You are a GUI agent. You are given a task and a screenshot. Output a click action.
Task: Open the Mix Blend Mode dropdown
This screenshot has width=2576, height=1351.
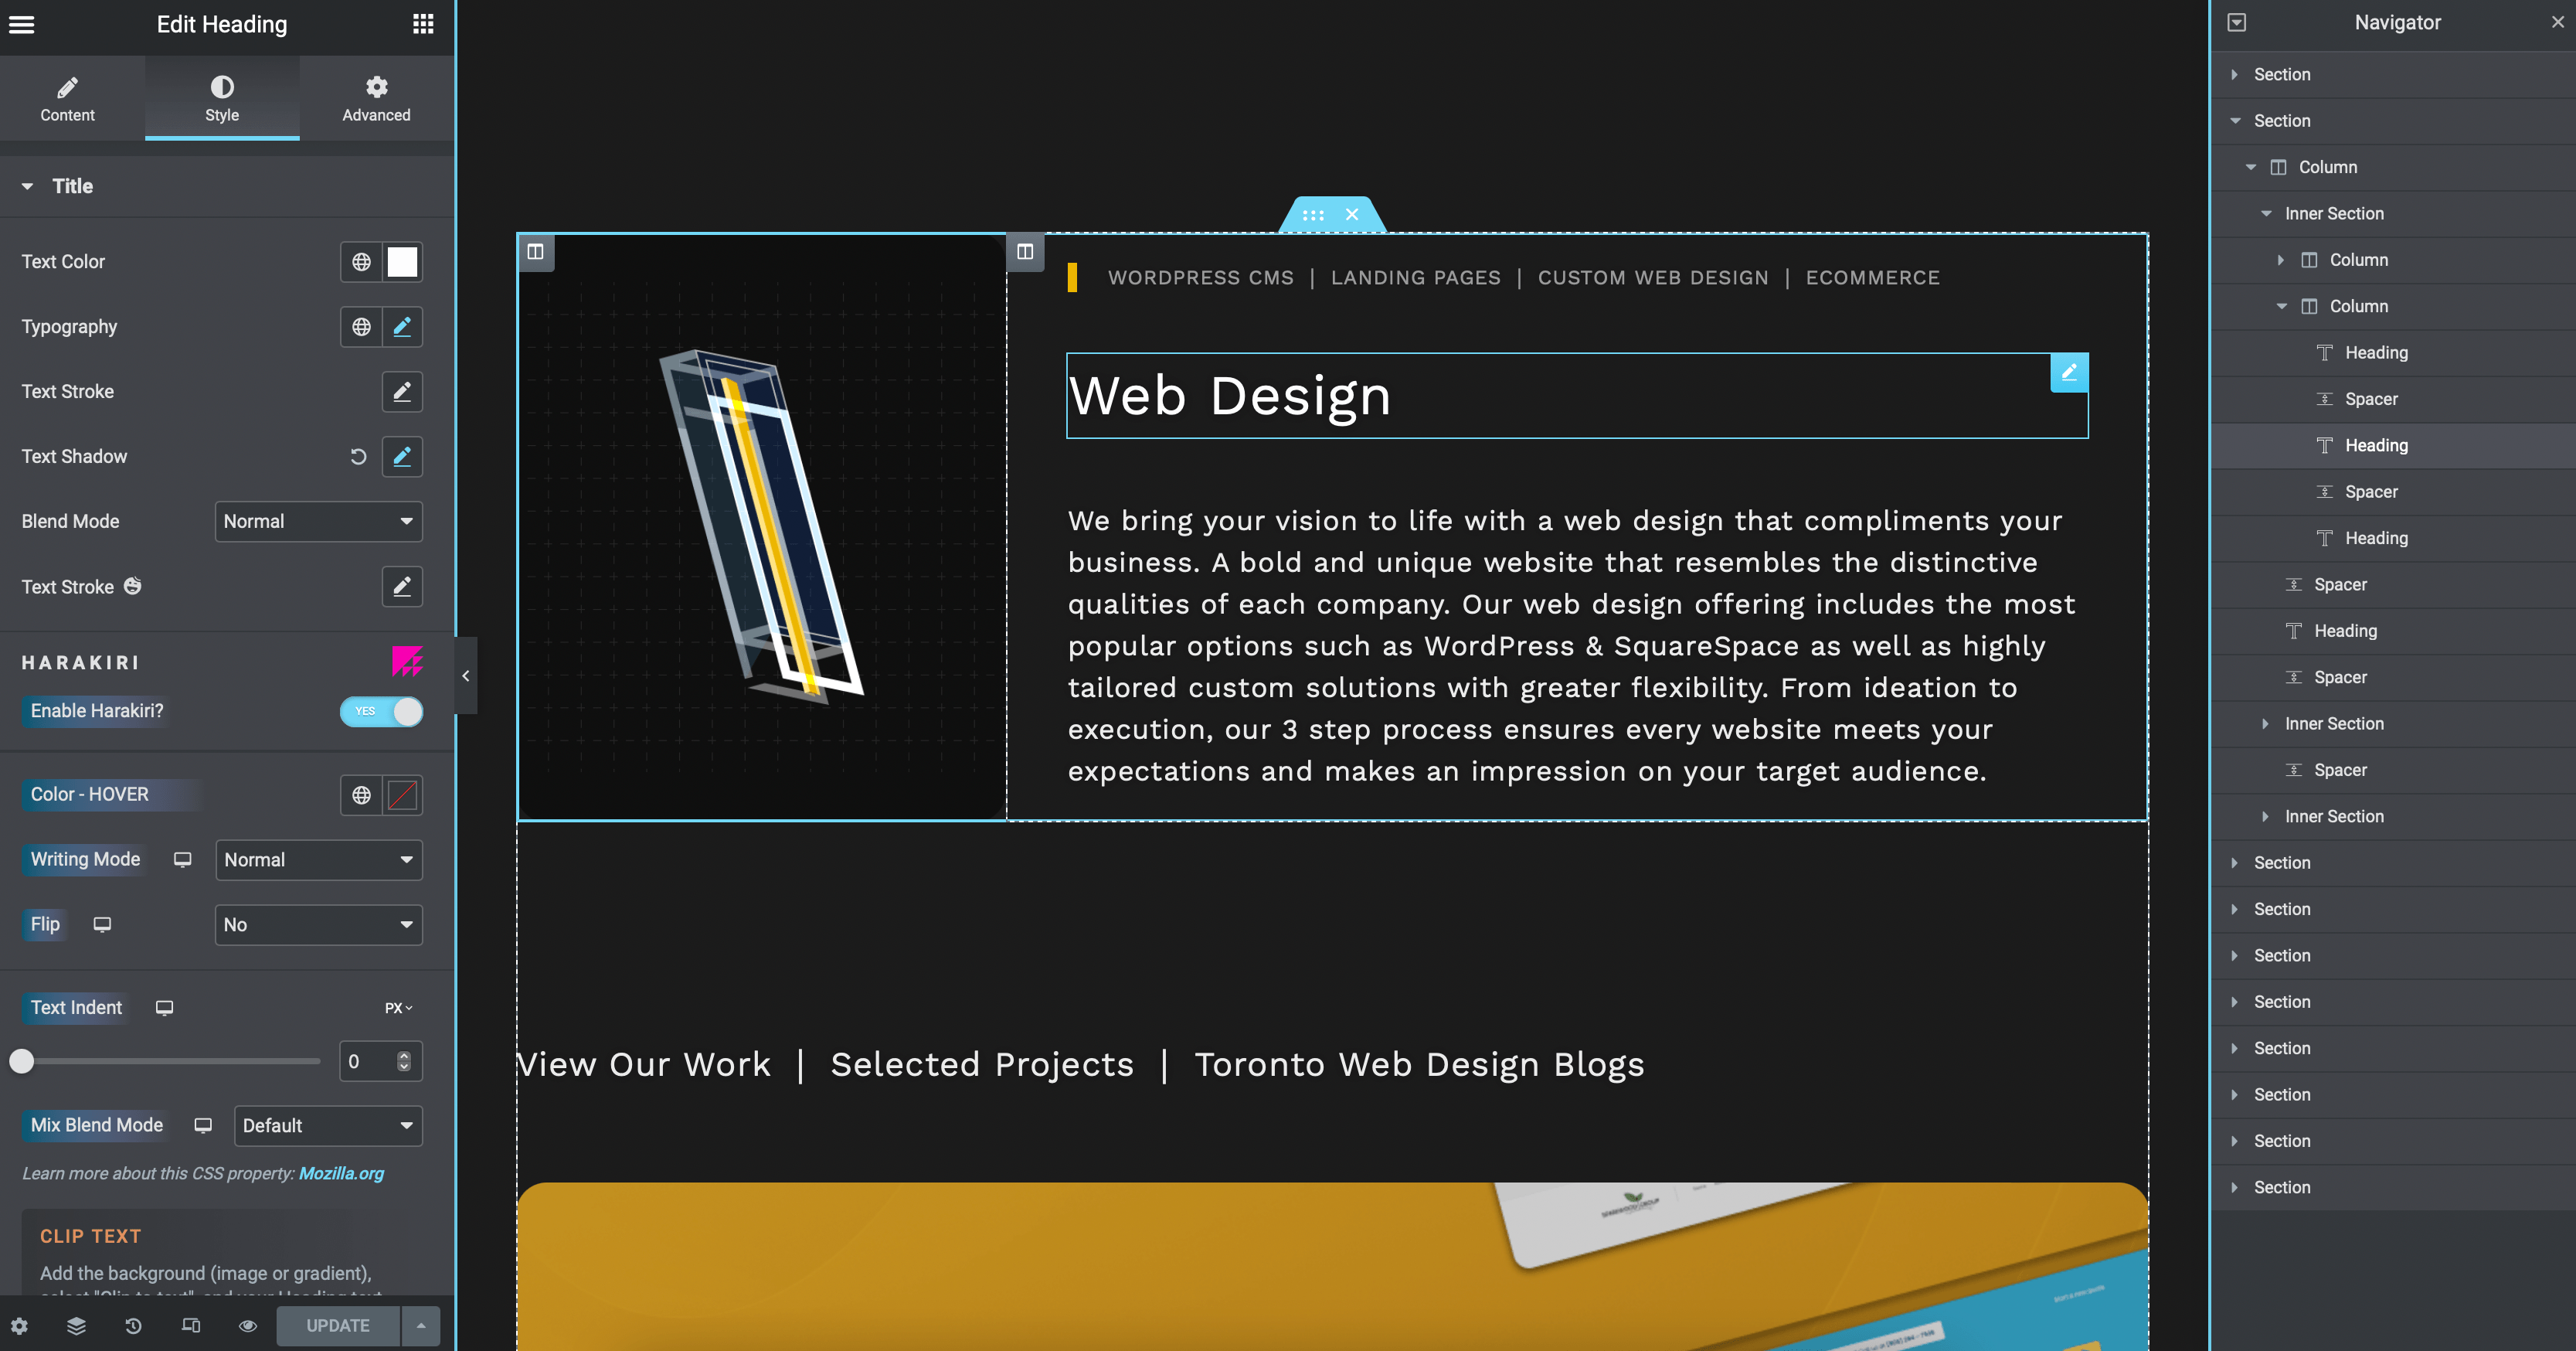coord(328,1126)
